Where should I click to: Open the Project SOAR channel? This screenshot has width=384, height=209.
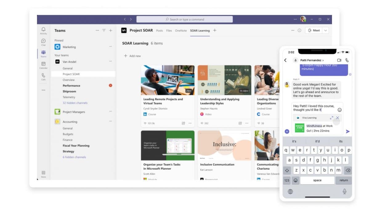pos(83,74)
